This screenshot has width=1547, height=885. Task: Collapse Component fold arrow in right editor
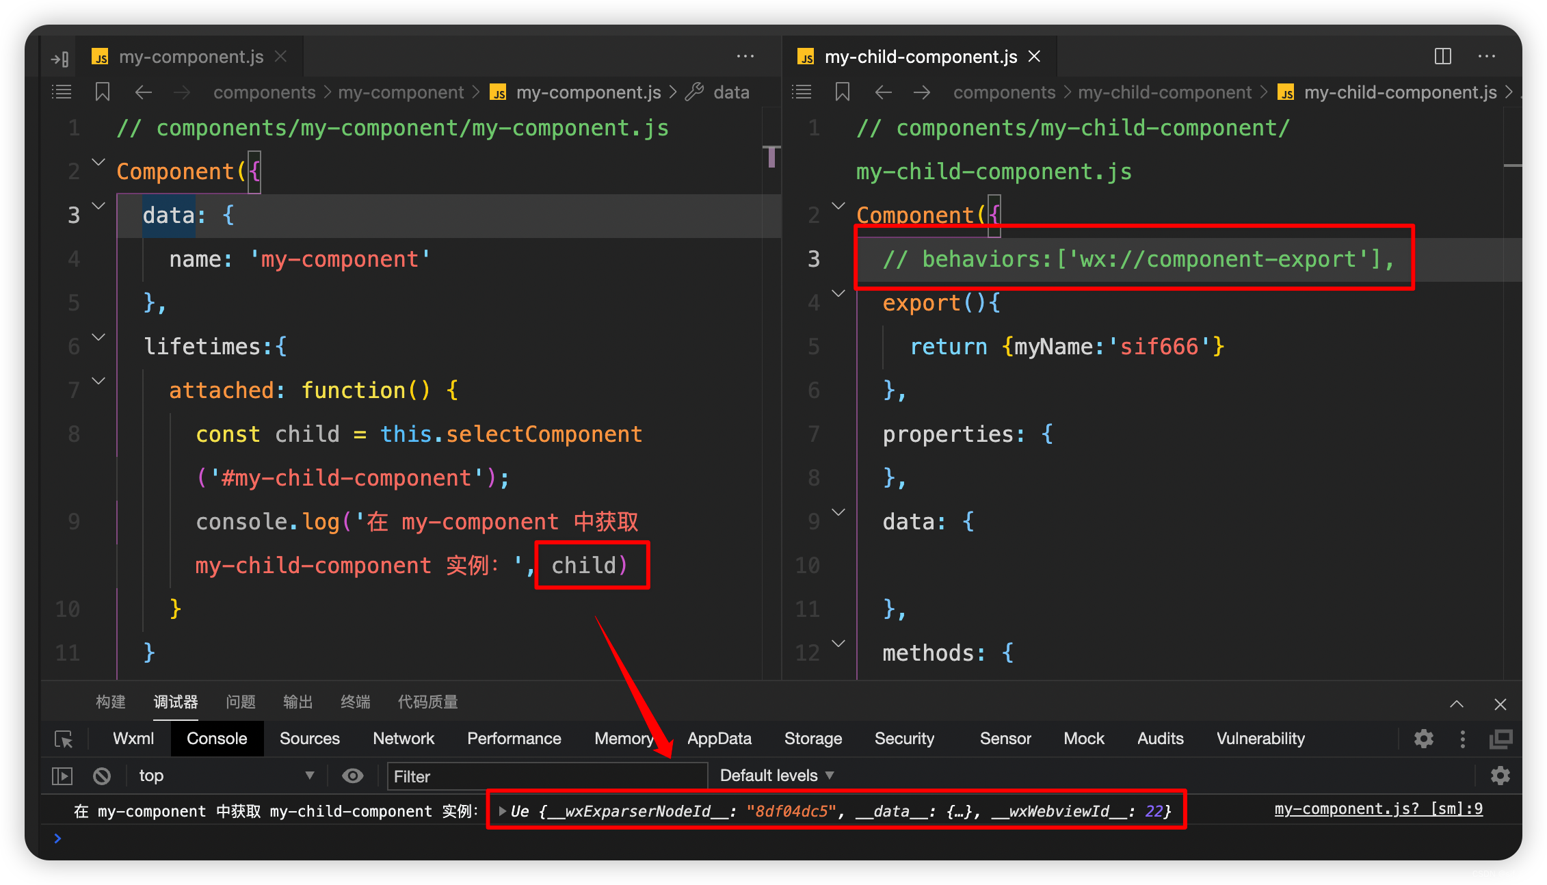pos(838,206)
